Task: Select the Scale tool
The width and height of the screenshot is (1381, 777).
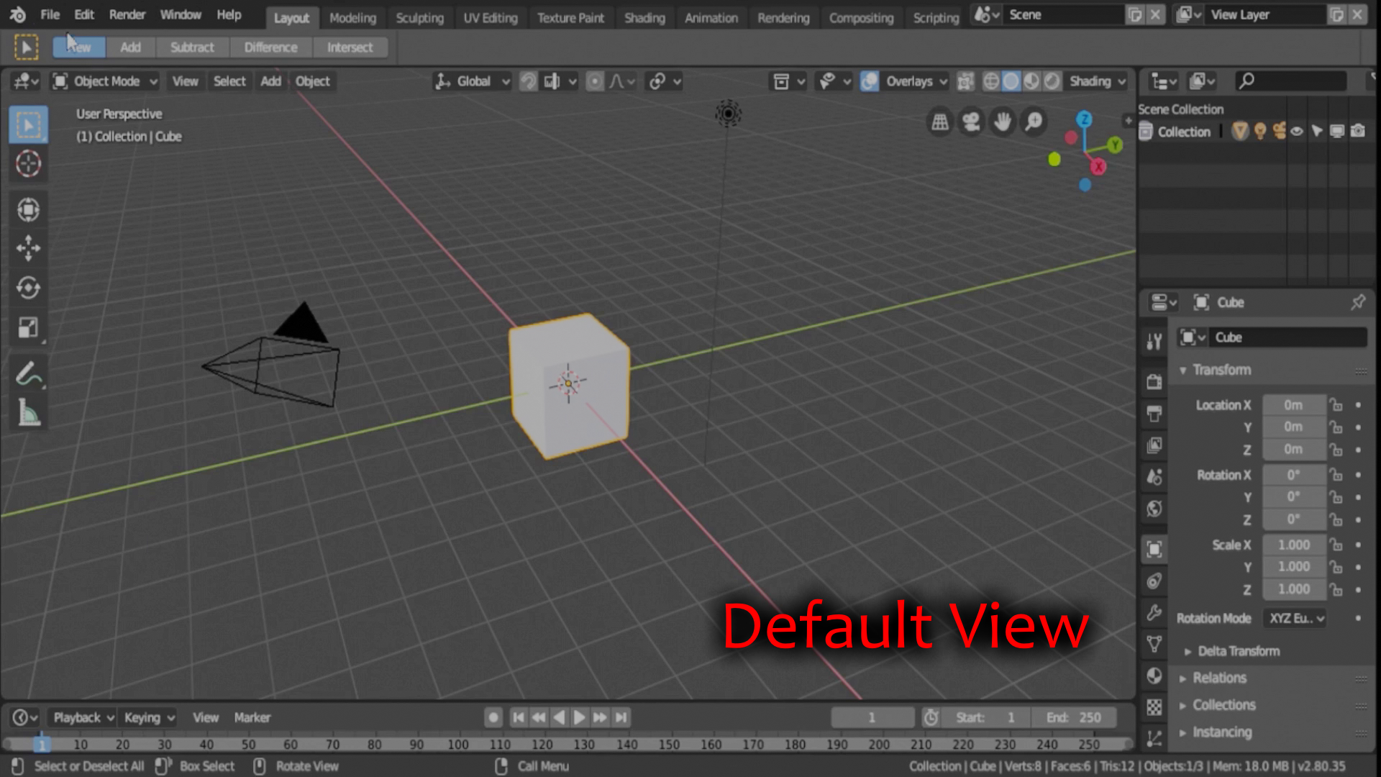Action: 29,327
